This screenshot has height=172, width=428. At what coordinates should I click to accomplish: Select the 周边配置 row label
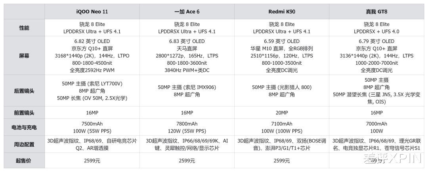pyautogui.click(x=24, y=144)
